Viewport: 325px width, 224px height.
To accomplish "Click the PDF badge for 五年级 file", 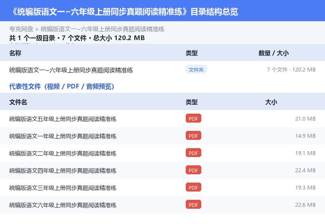I will pos(193,118).
